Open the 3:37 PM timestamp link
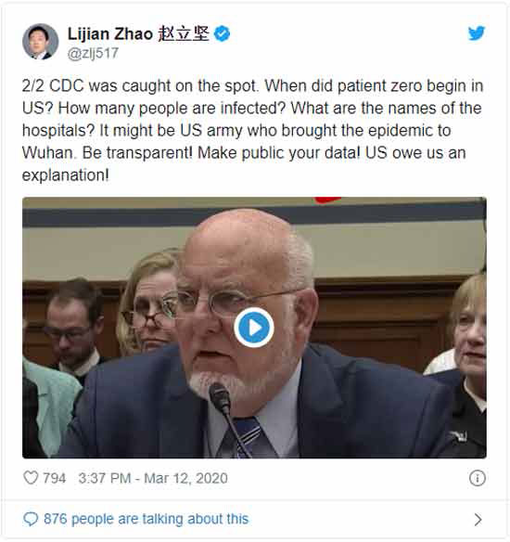This screenshot has height=542, width=510. 105,478
